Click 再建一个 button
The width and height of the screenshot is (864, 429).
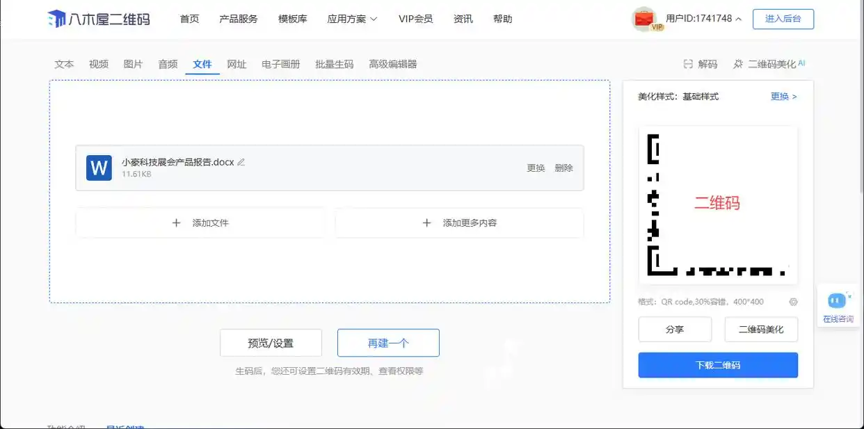click(388, 343)
